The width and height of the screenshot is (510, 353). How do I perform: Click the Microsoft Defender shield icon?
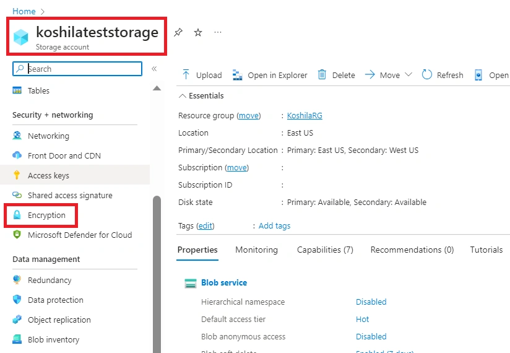pos(17,234)
